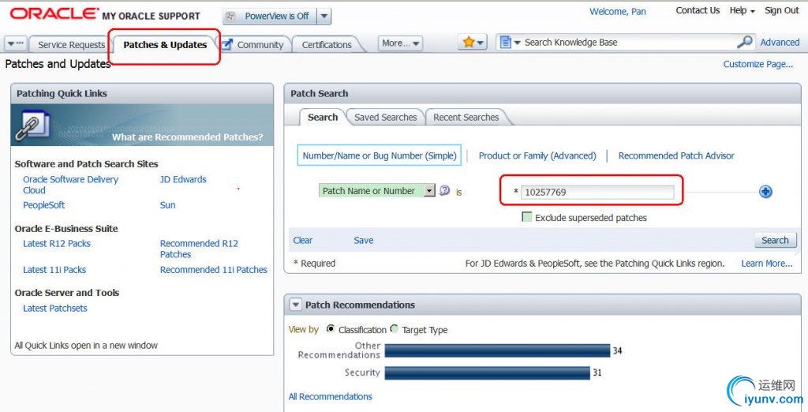Screen dimensions: 808x412
Task: Click the Search button
Action: pos(775,240)
